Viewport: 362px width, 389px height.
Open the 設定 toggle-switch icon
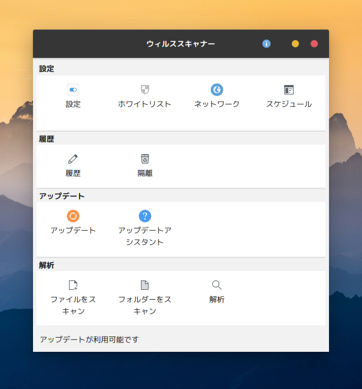73,90
